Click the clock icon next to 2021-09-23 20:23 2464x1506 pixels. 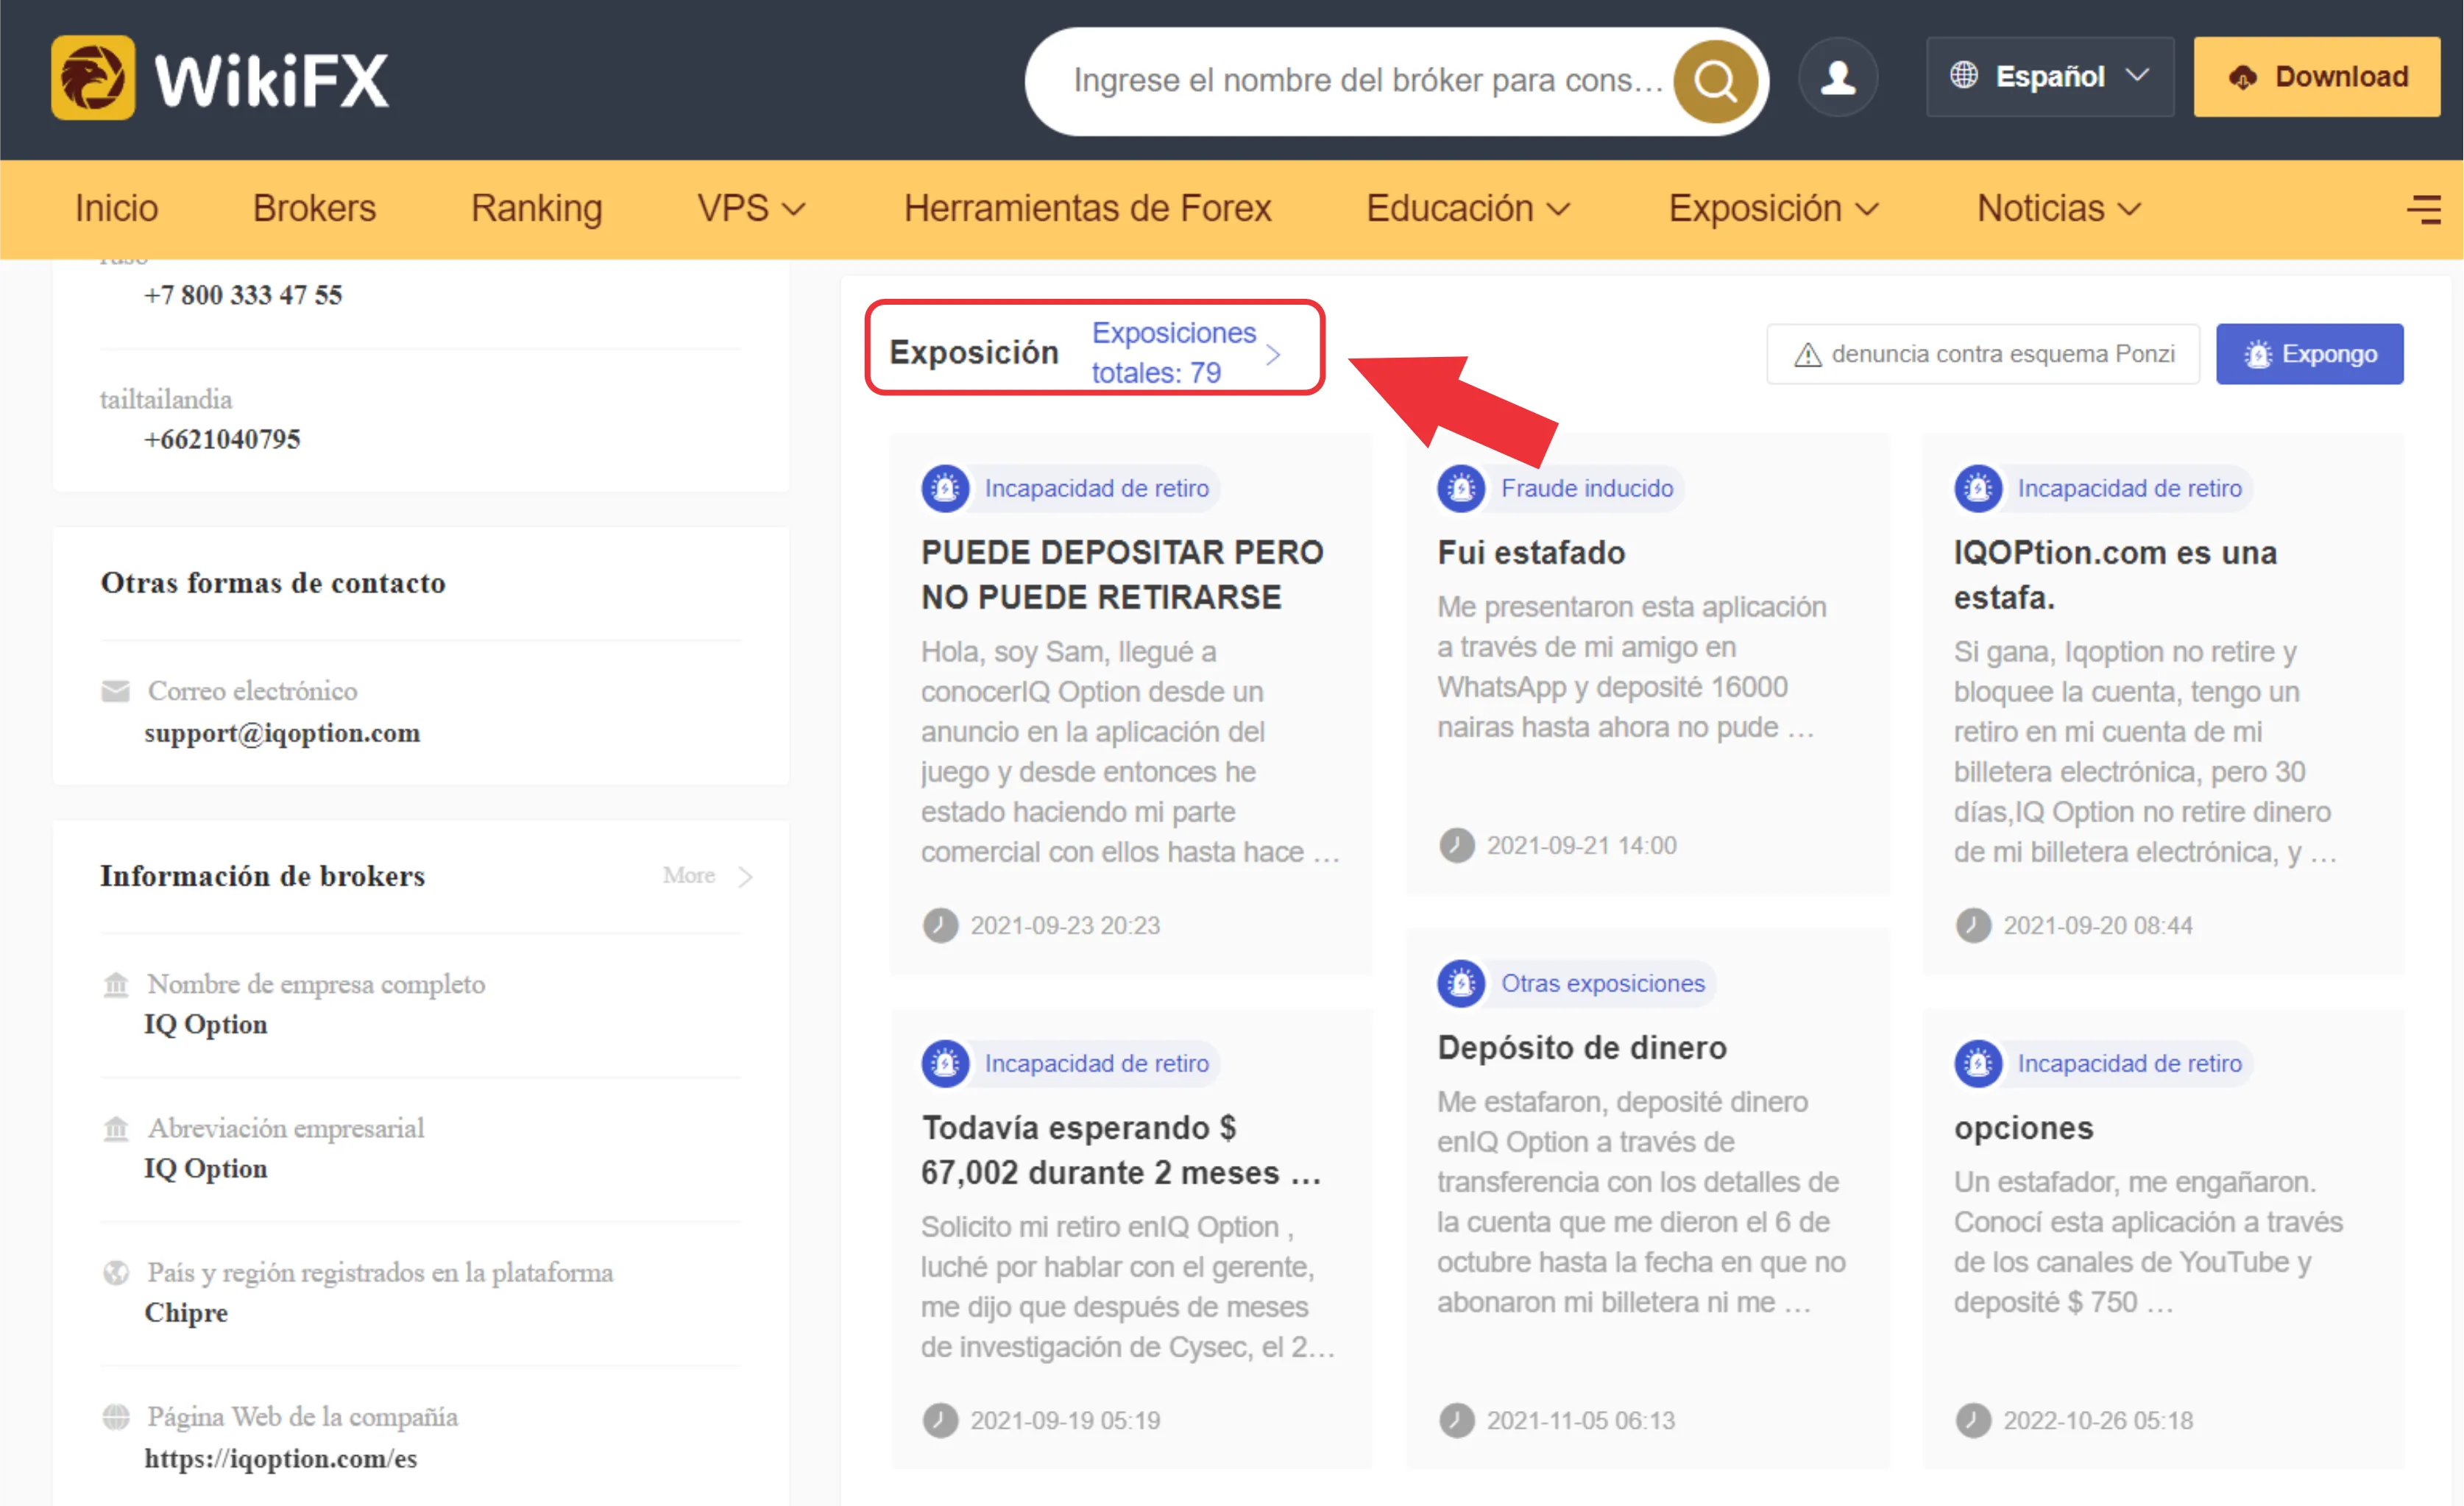tap(940, 925)
